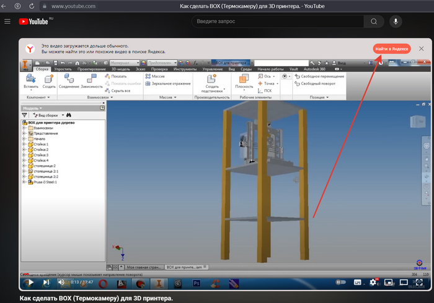Screen dimensions: 434x303
Task: Click 'Показать' in the Взаимосвязи group
Action: (x=116, y=76)
